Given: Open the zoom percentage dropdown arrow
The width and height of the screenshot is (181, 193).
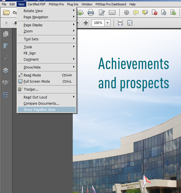Looking at the screenshot, I should point(108,23).
